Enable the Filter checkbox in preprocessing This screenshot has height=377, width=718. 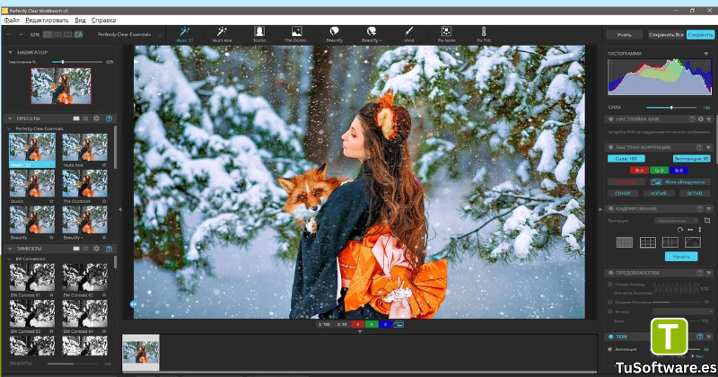click(x=610, y=311)
